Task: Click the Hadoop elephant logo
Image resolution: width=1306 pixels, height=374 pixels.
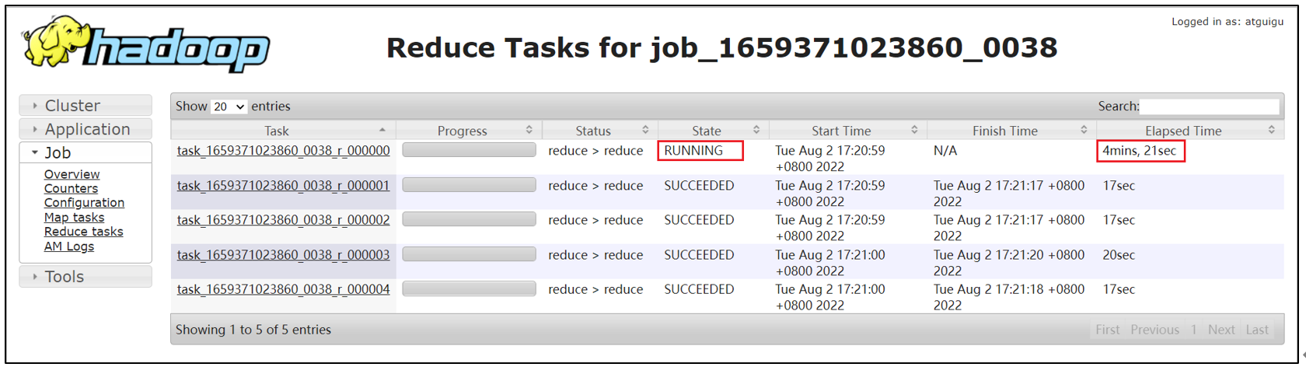Action: tap(146, 44)
